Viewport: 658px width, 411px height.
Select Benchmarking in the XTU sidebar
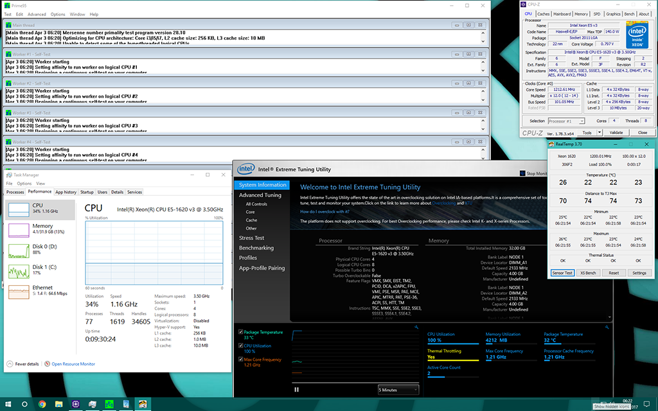click(x=256, y=248)
